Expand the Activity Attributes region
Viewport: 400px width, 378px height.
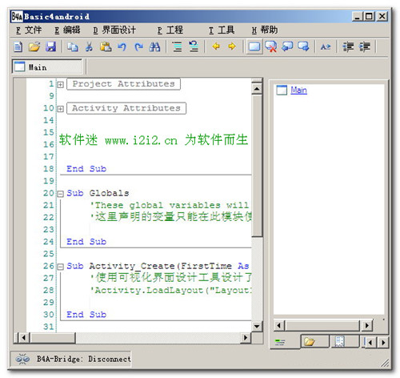pos(61,109)
